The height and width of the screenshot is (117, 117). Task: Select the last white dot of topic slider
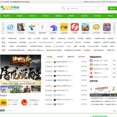115,95
